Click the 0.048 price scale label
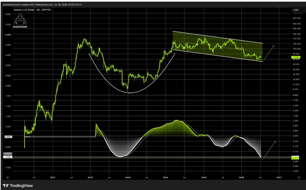The image size is (306, 190). [295, 171]
